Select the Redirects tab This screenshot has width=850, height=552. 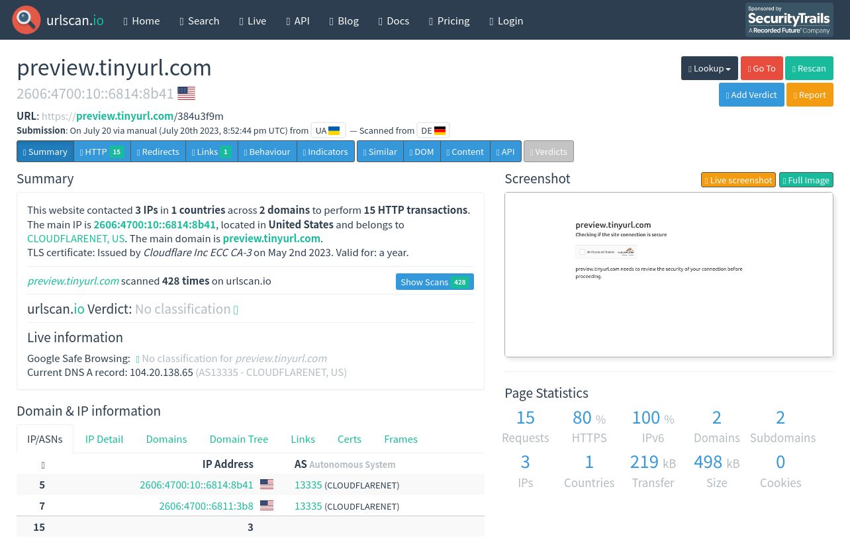pyautogui.click(x=158, y=152)
